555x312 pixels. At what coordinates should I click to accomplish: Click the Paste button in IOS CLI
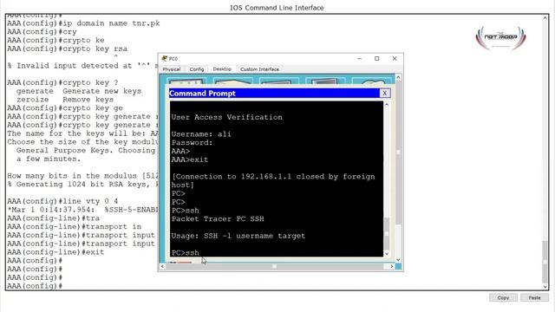[x=534, y=297]
